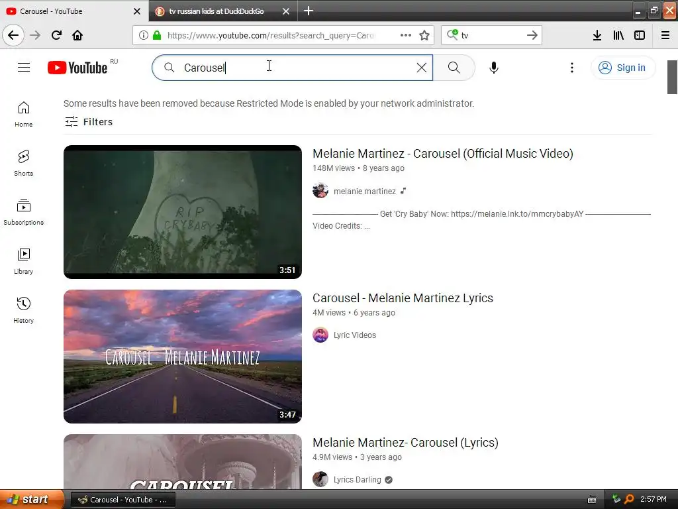Viewport: 678px width, 509px height.
Task: Visit the Lyric Videos channel
Action: click(355, 335)
